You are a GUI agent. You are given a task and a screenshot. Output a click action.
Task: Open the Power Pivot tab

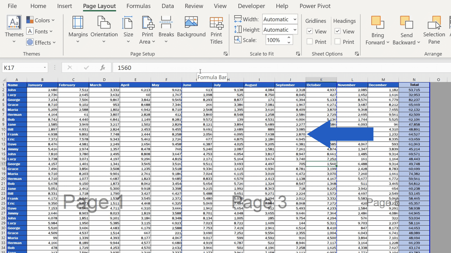[315, 6]
